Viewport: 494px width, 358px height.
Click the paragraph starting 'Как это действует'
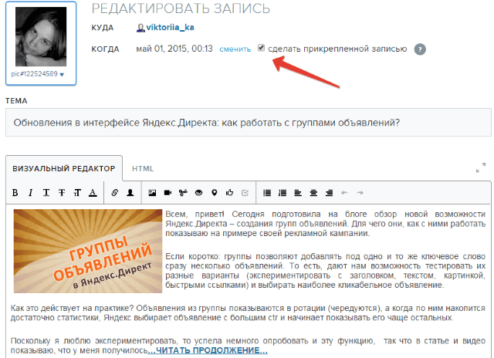point(248,312)
